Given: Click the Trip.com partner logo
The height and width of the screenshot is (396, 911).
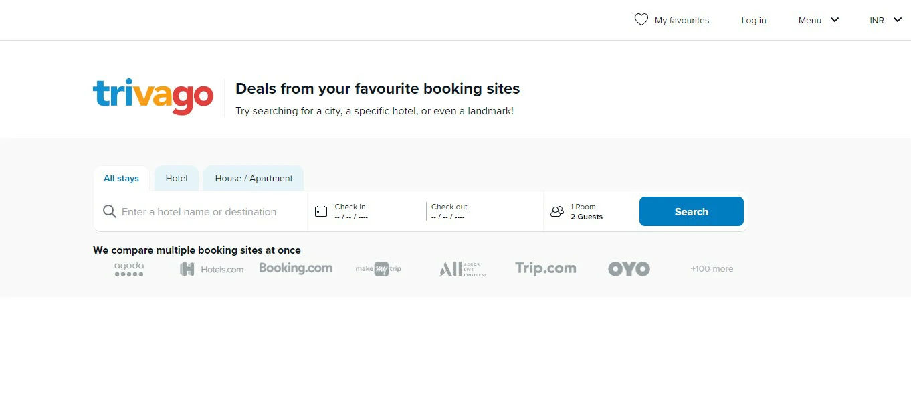Looking at the screenshot, I should tap(545, 268).
